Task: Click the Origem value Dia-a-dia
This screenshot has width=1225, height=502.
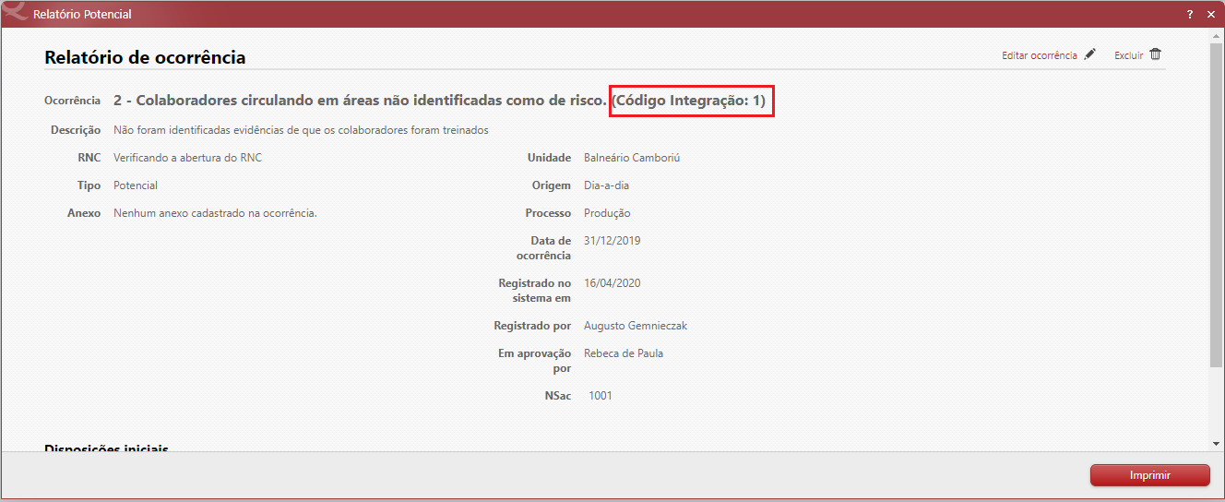Action: point(607,185)
